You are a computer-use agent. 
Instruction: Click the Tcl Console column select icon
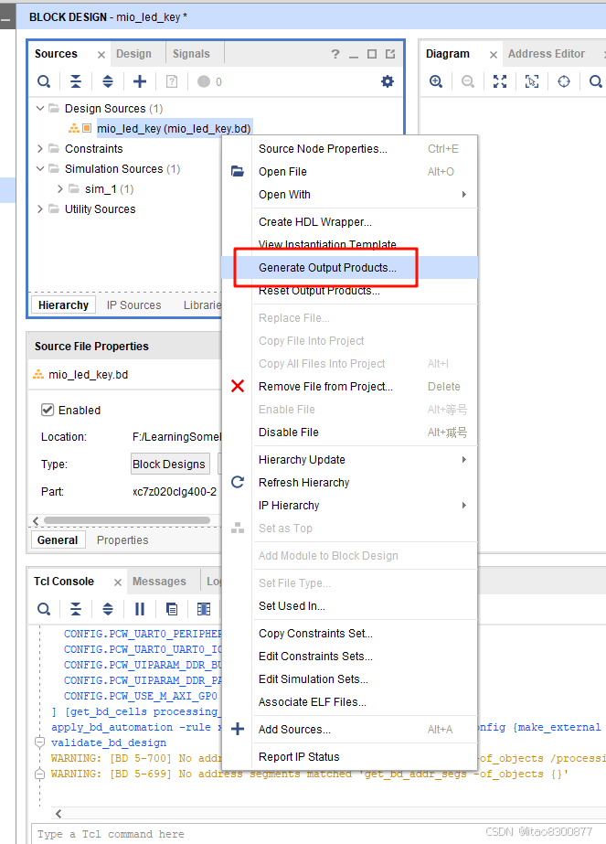pyautogui.click(x=204, y=609)
